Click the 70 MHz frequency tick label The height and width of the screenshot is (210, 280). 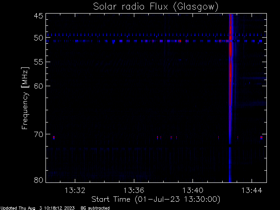[38, 134]
